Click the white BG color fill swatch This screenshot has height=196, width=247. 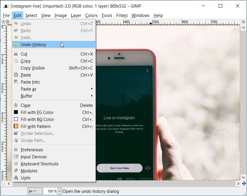coord(16,119)
